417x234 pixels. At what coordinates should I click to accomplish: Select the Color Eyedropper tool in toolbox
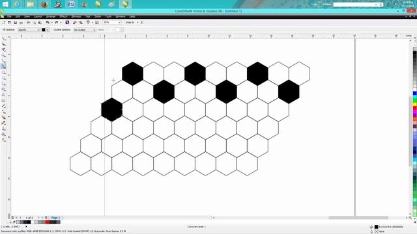click(x=3, y=123)
